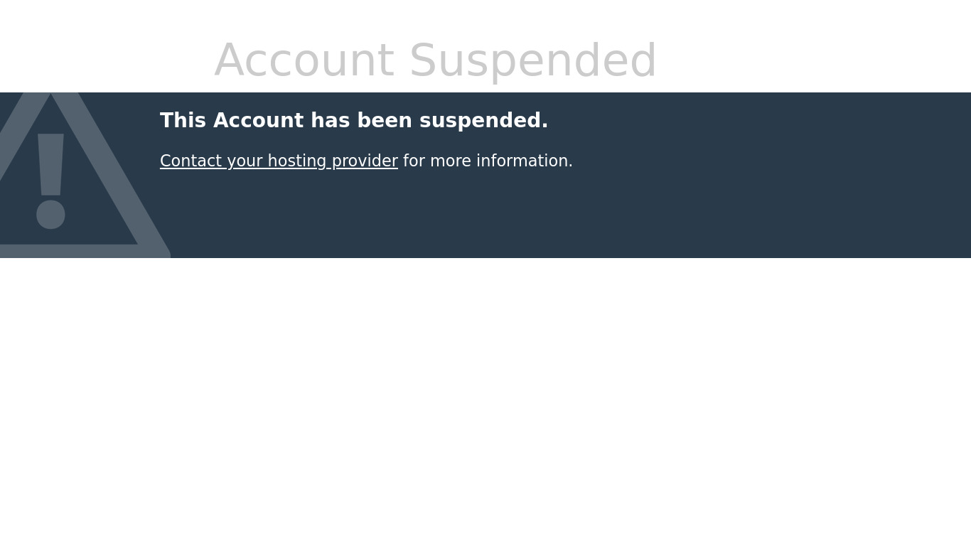Click the word "hosting" in the underlined link
Image resolution: width=971 pixels, height=546 pixels.
296,161
